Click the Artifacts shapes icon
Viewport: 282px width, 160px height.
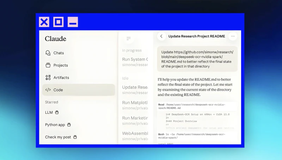(48, 78)
